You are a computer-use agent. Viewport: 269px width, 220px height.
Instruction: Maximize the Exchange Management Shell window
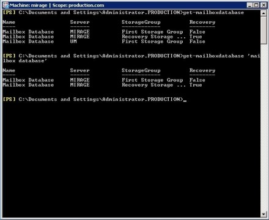point(256,5)
